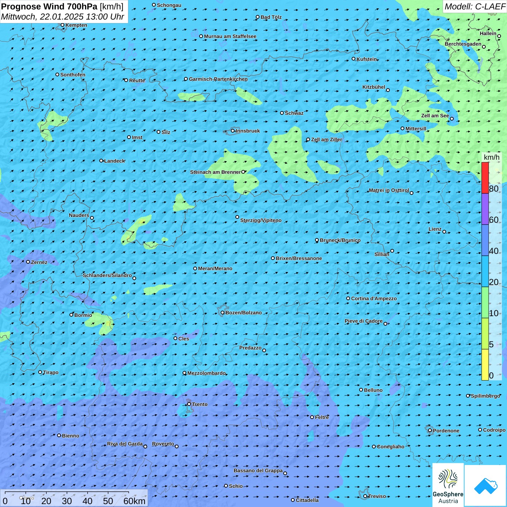Click the Lienz city label
Viewport: 507px width, 507px height.
point(435,229)
